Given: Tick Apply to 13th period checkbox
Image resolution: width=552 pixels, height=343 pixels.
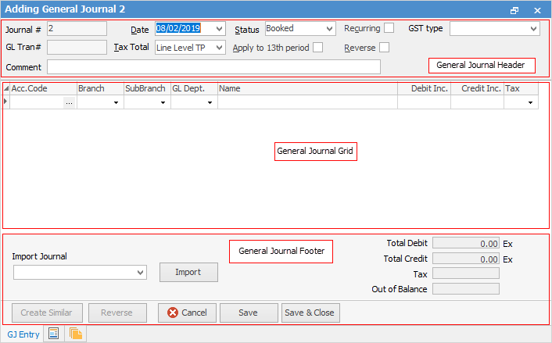Looking at the screenshot, I should 318,48.
